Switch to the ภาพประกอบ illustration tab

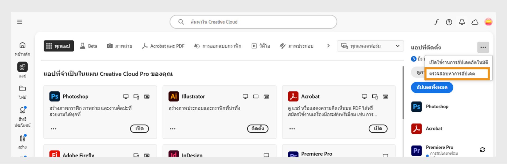296,46
